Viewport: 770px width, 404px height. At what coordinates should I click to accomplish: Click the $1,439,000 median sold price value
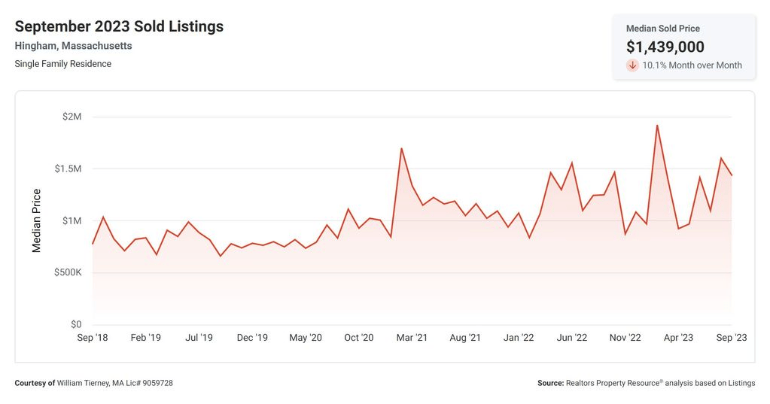point(665,47)
